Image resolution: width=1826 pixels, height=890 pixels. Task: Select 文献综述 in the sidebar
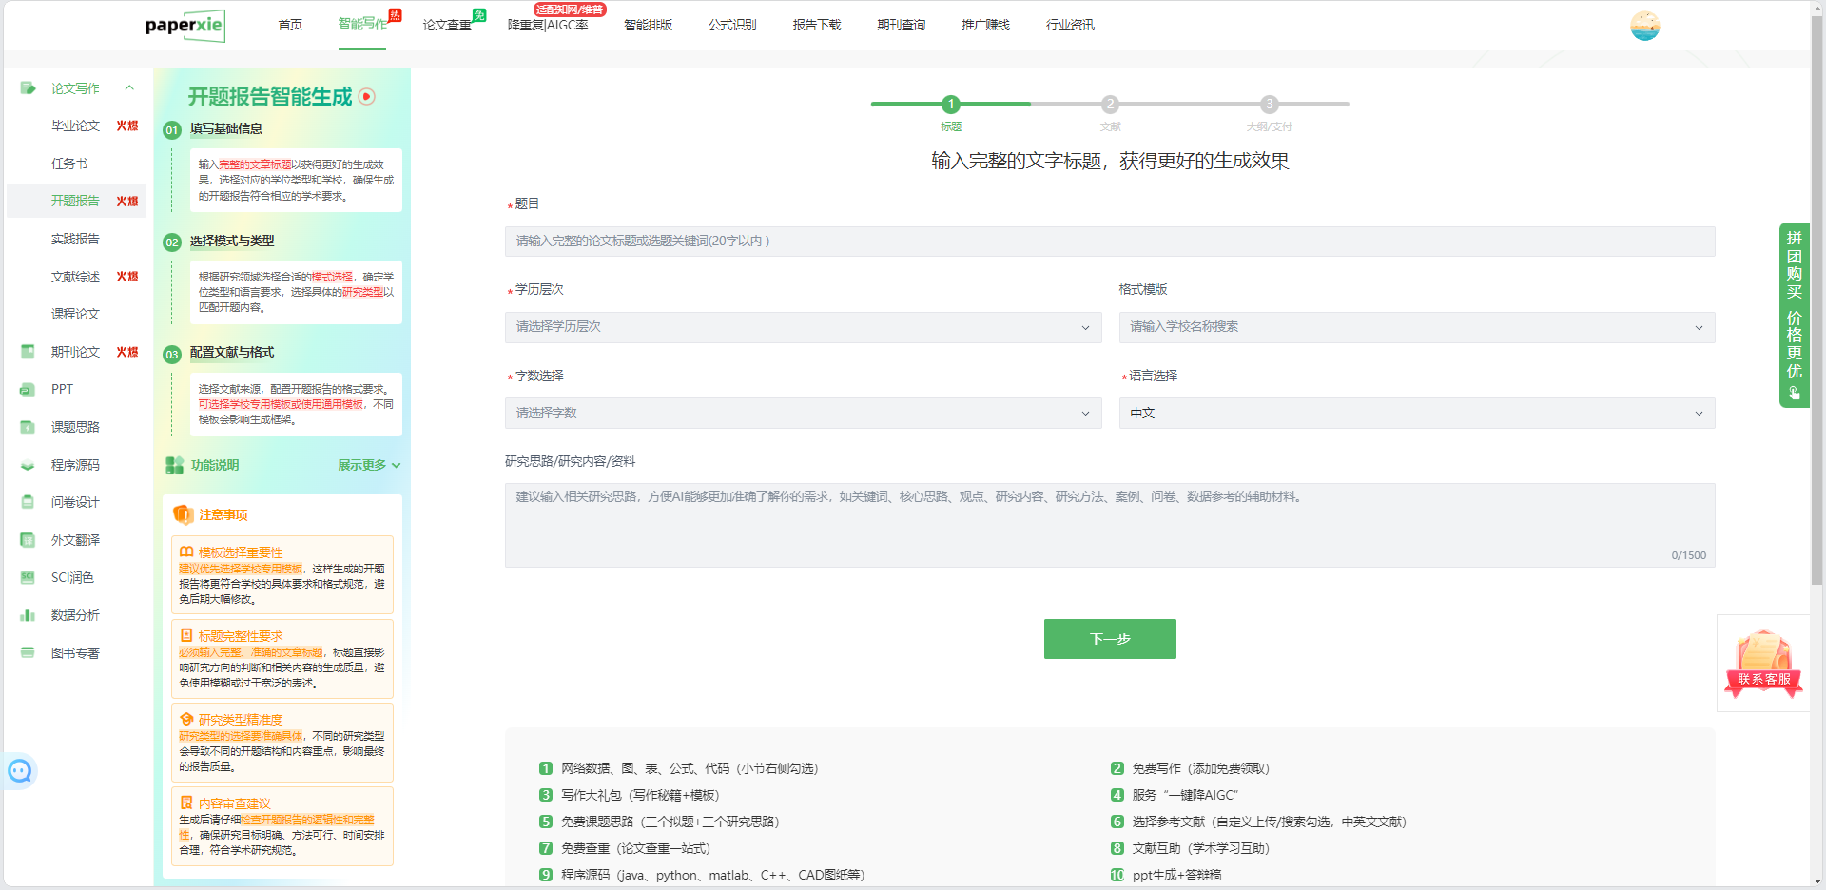[75, 277]
